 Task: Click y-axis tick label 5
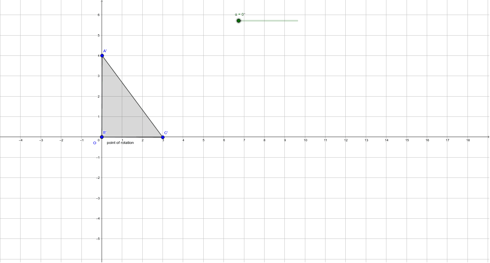click(98, 35)
